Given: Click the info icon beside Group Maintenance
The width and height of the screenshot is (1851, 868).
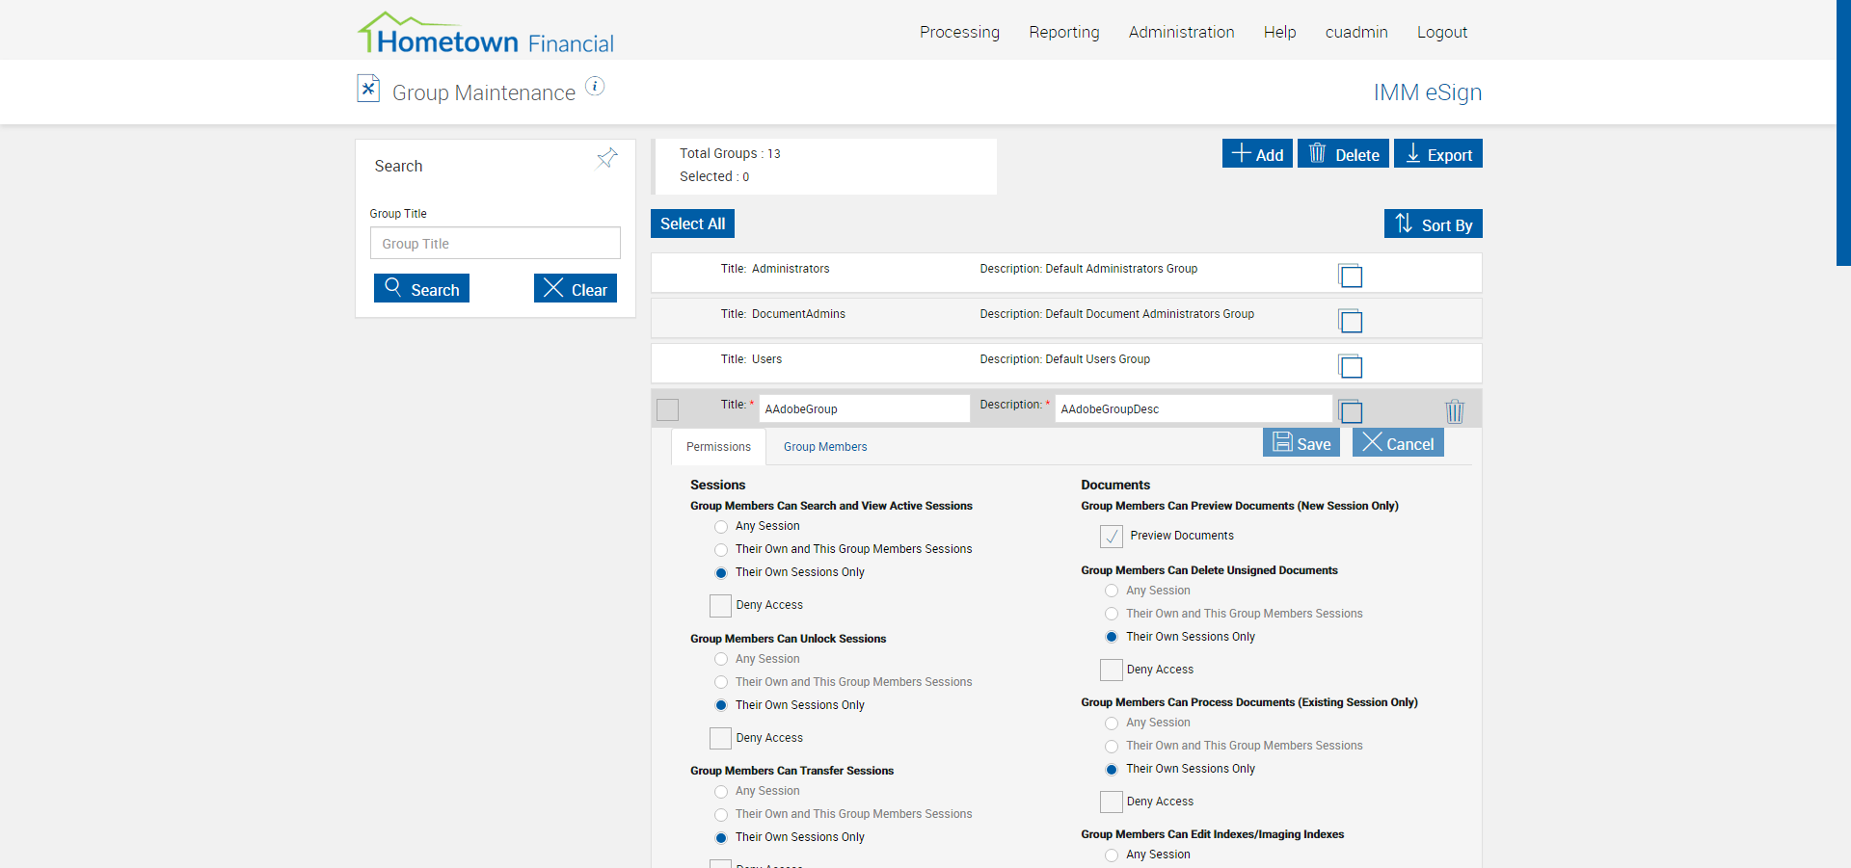Looking at the screenshot, I should pyautogui.click(x=596, y=87).
